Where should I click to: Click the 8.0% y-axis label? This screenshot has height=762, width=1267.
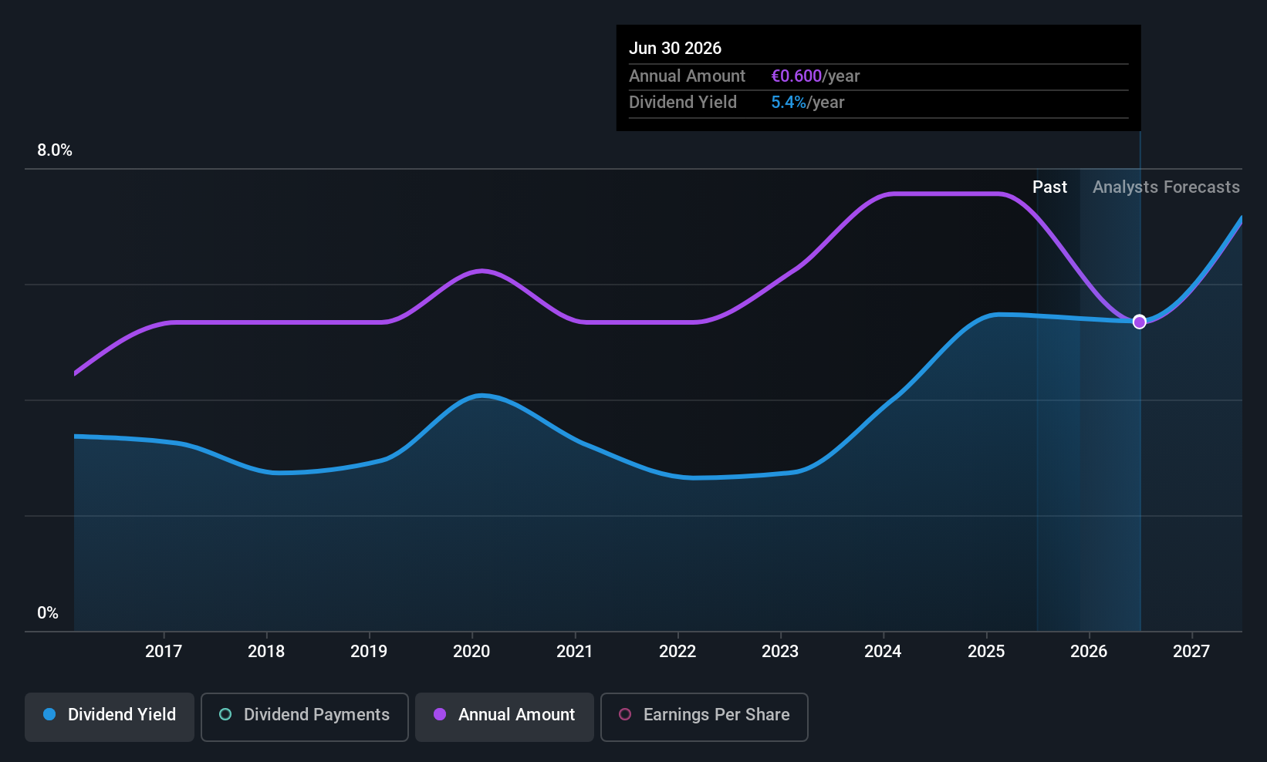pyautogui.click(x=55, y=150)
